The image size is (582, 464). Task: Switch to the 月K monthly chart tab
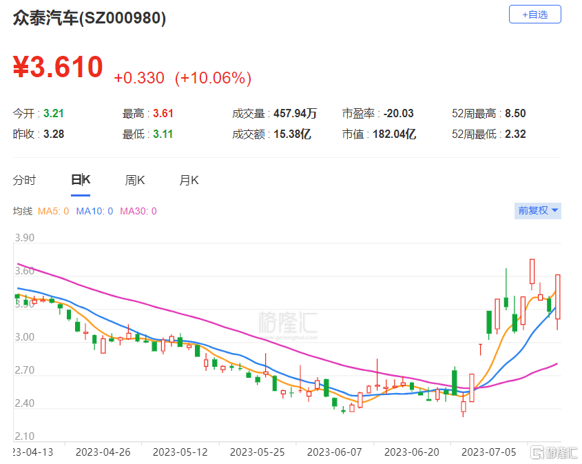click(189, 181)
